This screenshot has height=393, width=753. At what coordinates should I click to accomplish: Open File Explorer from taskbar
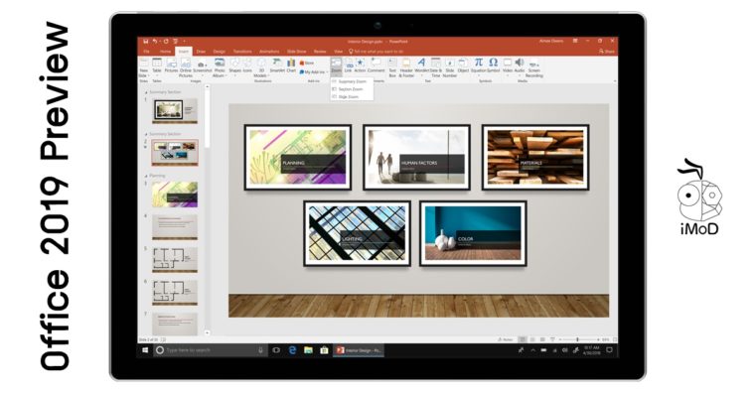click(308, 350)
